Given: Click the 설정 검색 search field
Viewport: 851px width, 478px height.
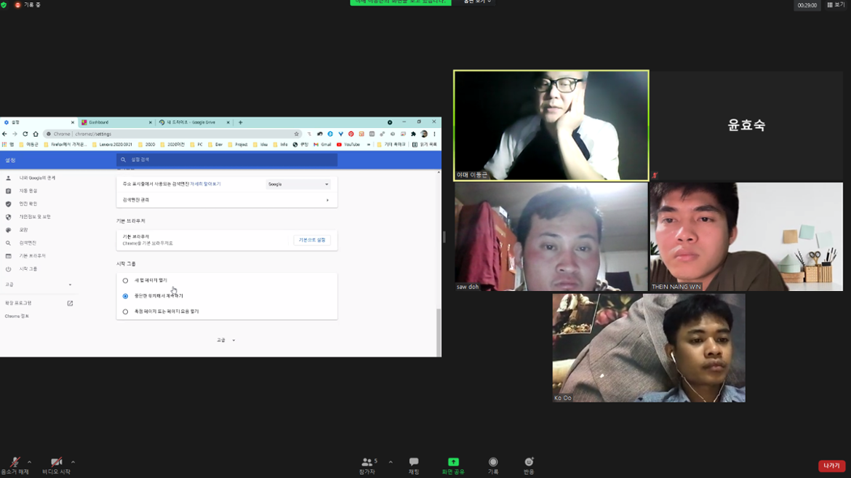Looking at the screenshot, I should 227,159.
